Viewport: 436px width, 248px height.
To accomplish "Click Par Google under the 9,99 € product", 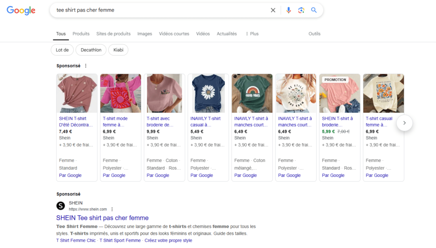I will pyautogui.click(x=158, y=176).
